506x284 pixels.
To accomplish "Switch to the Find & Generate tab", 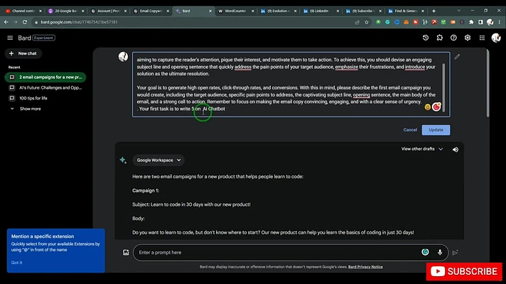I will coord(405,11).
